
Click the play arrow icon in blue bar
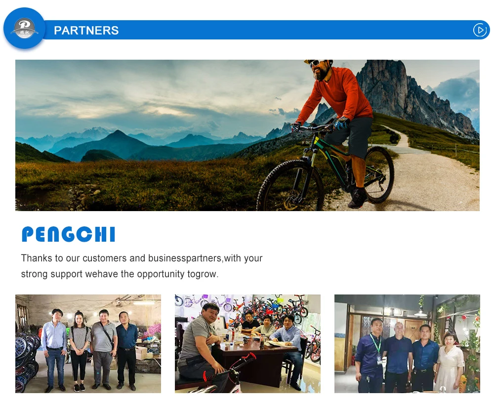[480, 30]
